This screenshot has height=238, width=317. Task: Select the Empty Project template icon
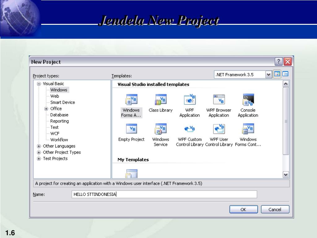tap(131, 129)
